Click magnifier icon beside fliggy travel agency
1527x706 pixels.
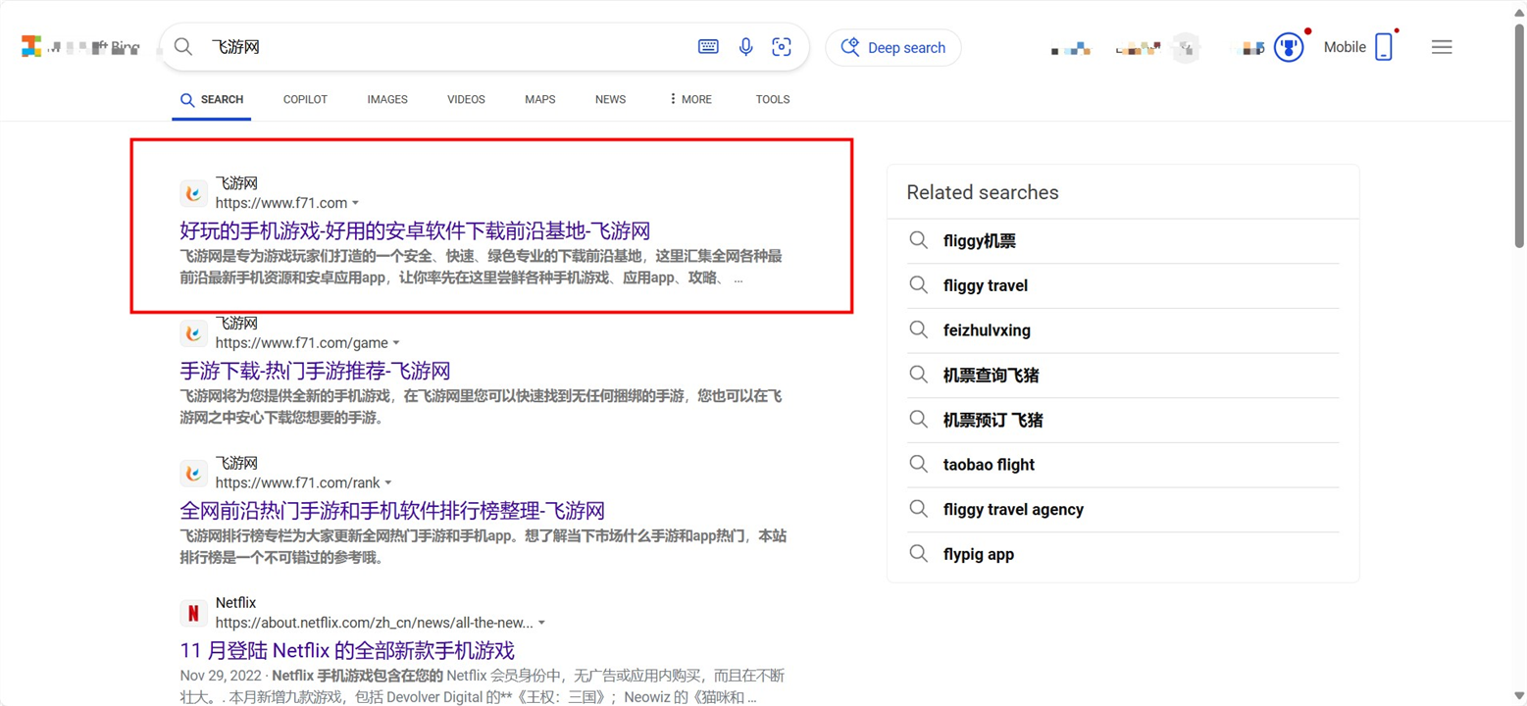click(x=918, y=510)
